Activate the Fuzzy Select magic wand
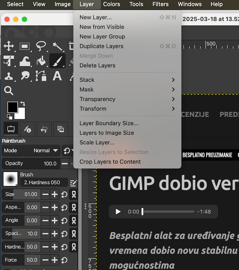The height and width of the screenshot is (270, 239). [57, 46]
